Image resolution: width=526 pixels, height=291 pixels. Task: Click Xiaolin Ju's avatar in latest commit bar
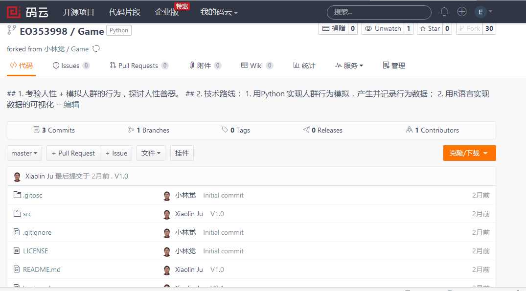[x=17, y=177]
